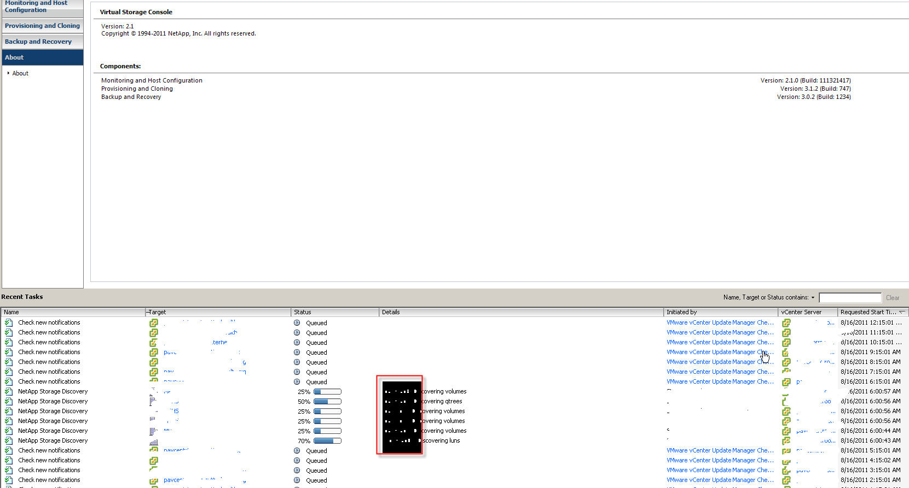Image resolution: width=909 pixels, height=488 pixels.
Task: Click the Queued status icon in the 8:15:01 AM row
Action: (x=297, y=362)
